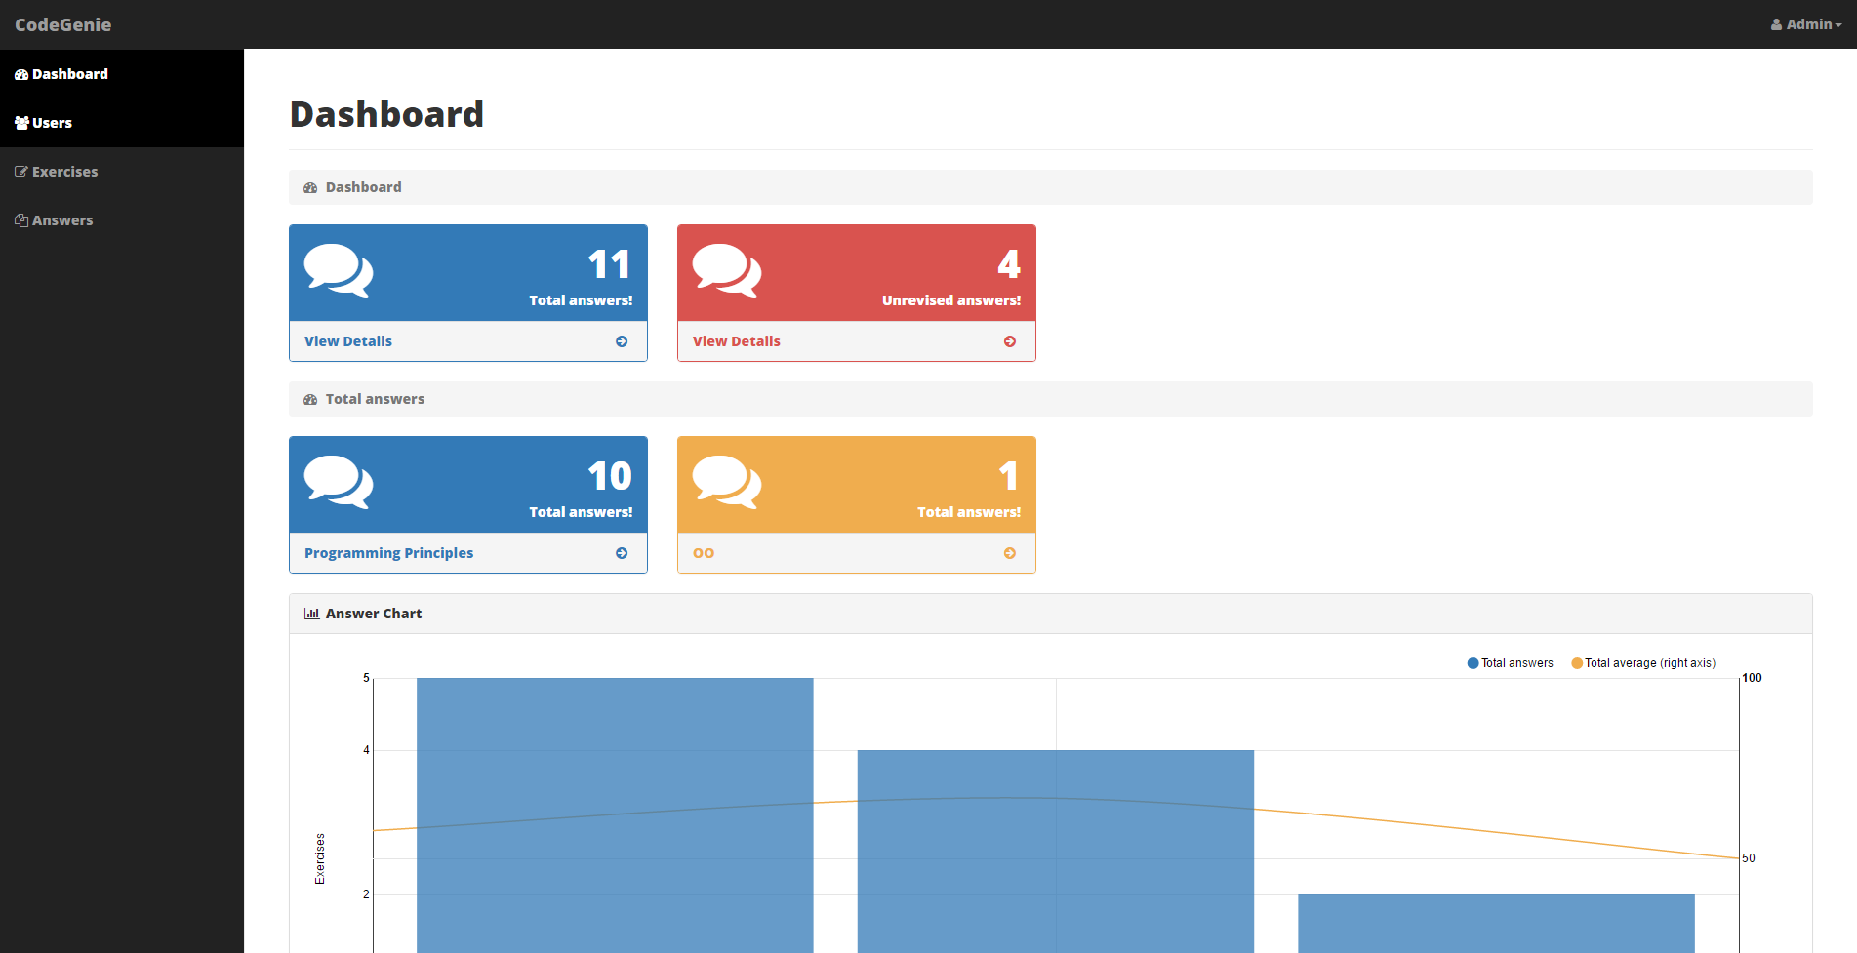Click gauge icon in Dashboard breadcrumb bar
1857x953 pixels.
[x=310, y=187]
